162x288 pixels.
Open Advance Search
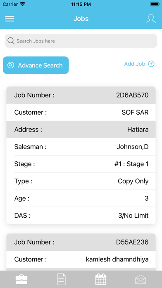(x=36, y=65)
